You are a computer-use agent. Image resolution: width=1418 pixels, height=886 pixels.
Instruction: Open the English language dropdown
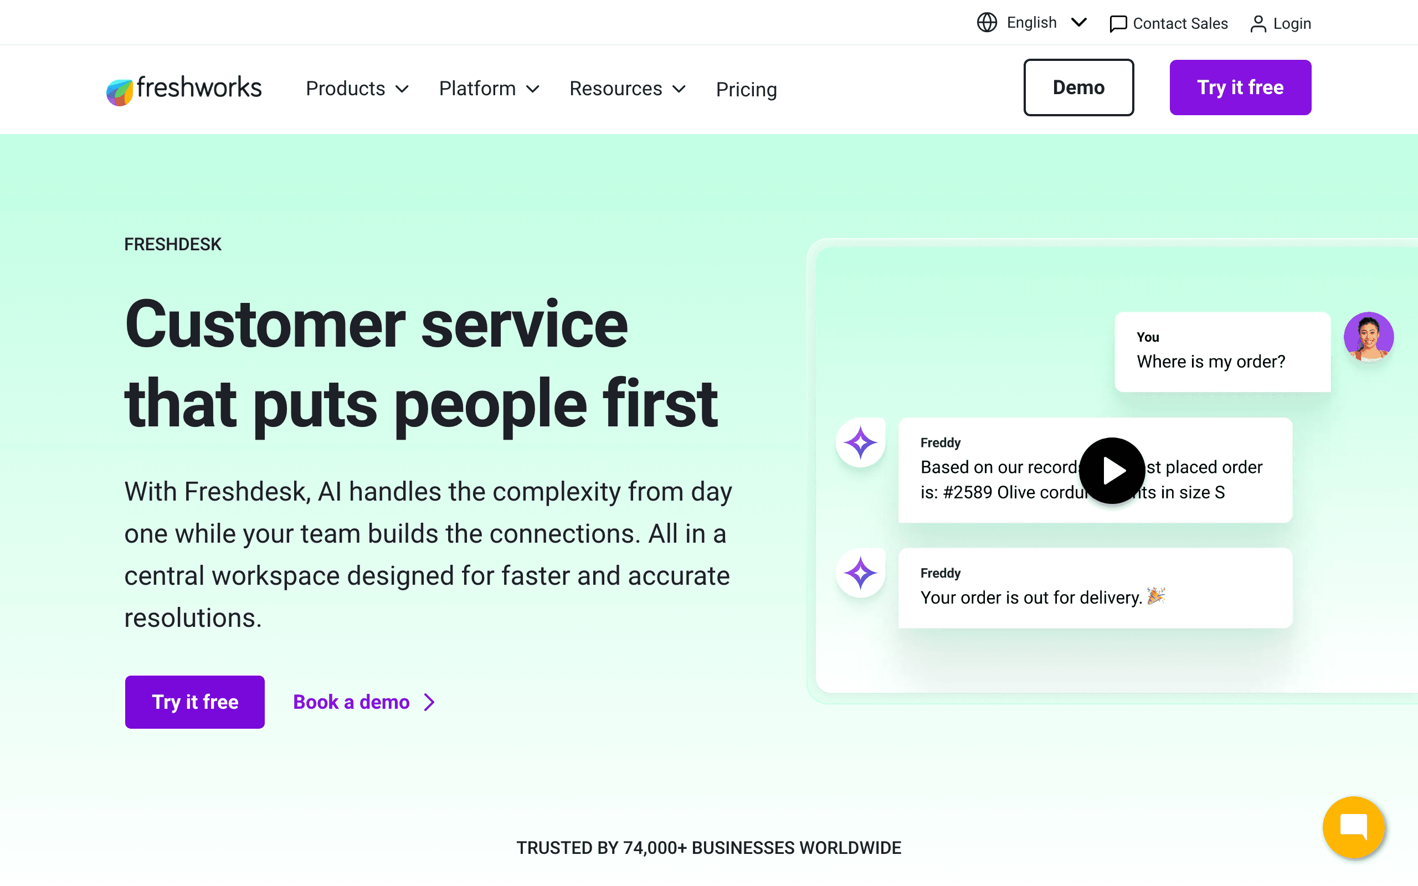(1032, 22)
